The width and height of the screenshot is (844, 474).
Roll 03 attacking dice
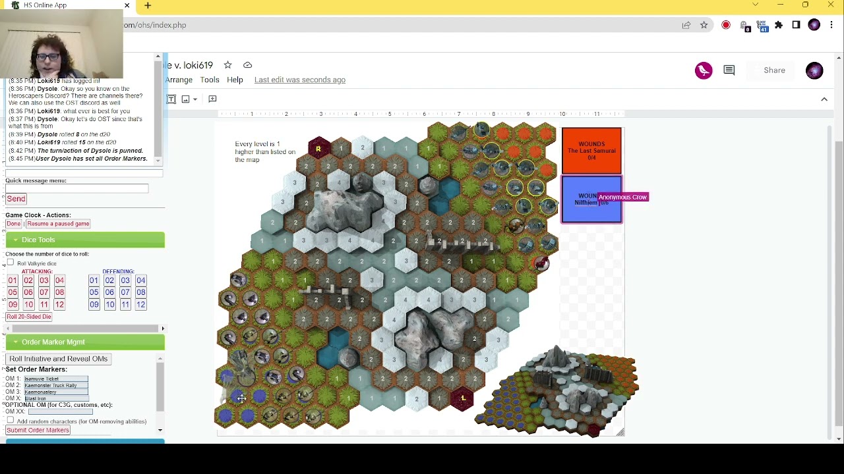pos(44,280)
